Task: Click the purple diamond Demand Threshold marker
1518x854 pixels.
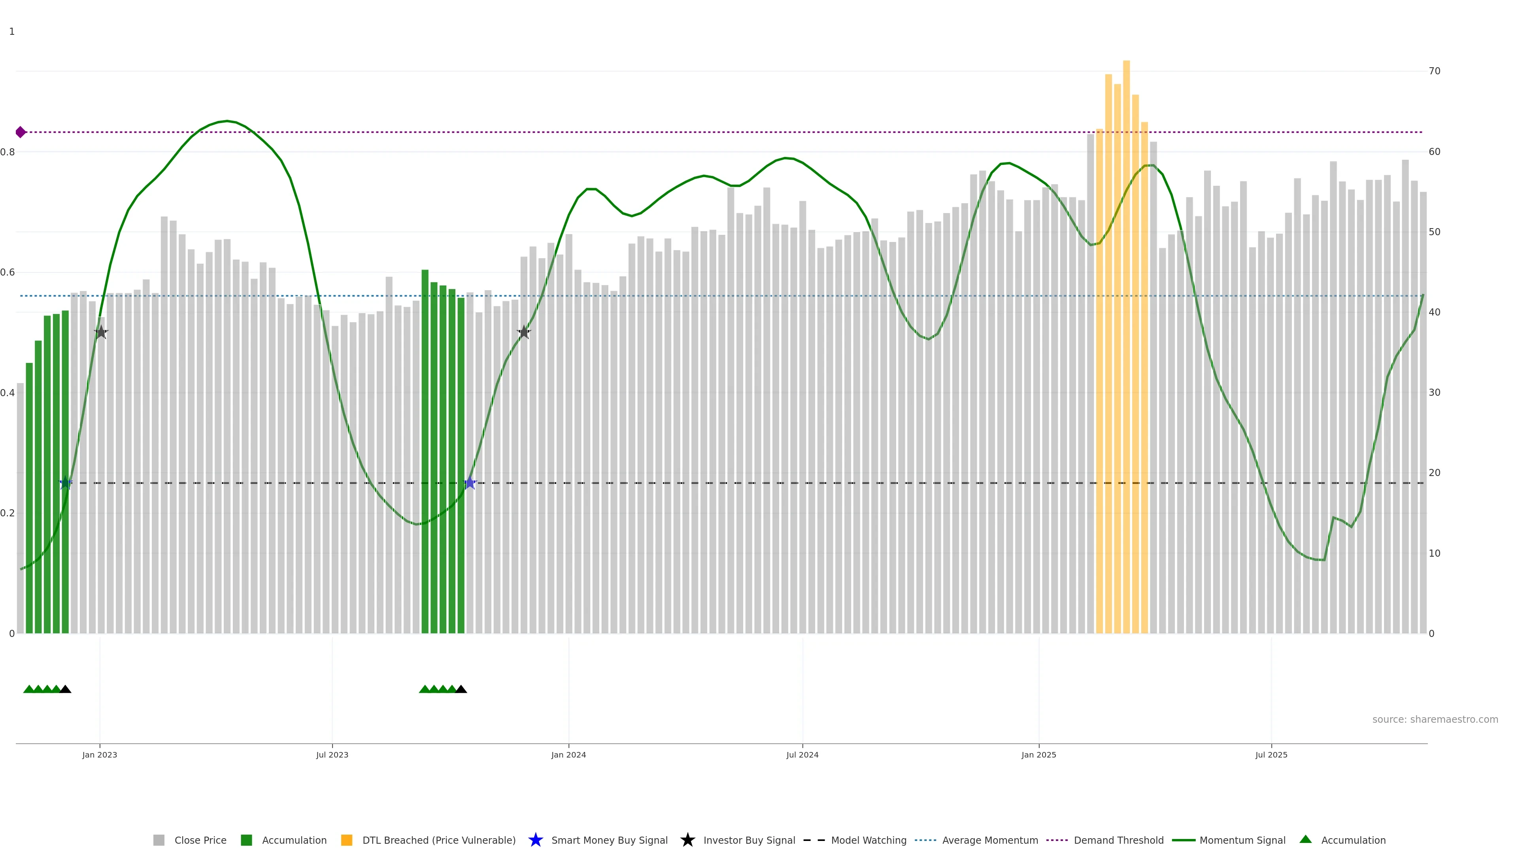Action: [x=21, y=132]
